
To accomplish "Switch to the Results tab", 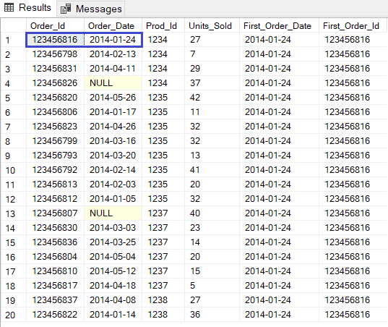I will [x=28, y=8].
